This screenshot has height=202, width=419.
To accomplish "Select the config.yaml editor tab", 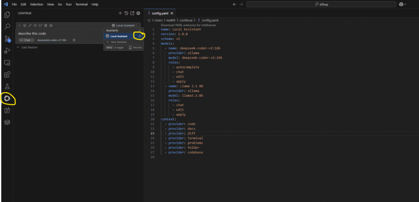I will (x=159, y=13).
